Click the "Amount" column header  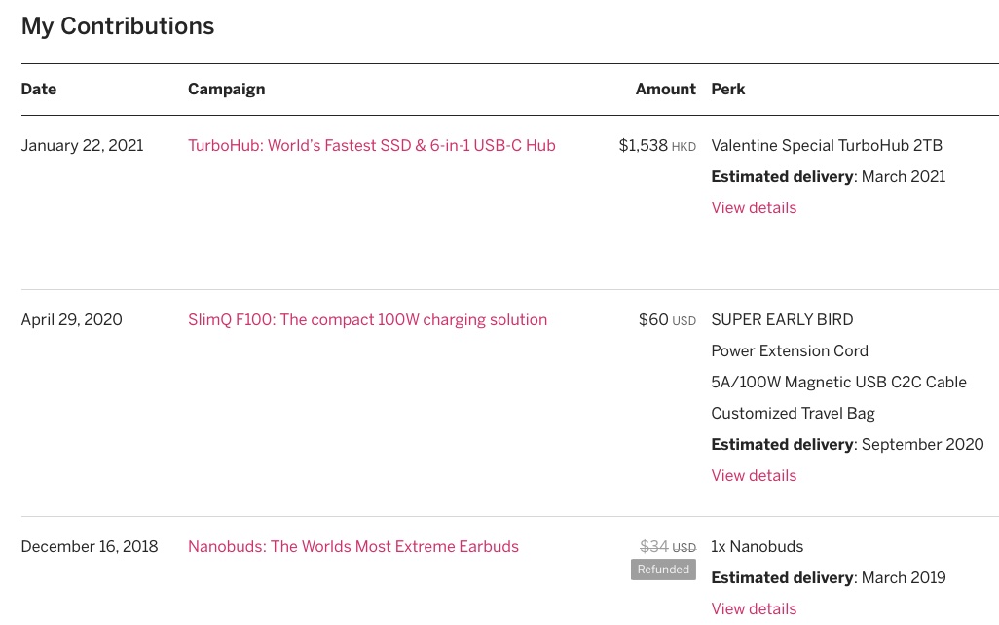pyautogui.click(x=665, y=90)
